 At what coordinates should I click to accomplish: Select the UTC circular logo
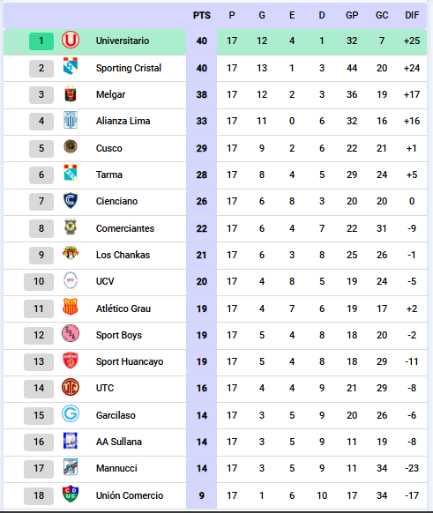[x=71, y=387]
